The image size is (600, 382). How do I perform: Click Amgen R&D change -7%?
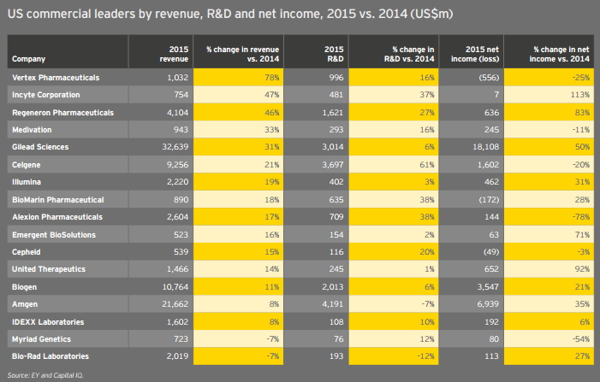tap(428, 304)
